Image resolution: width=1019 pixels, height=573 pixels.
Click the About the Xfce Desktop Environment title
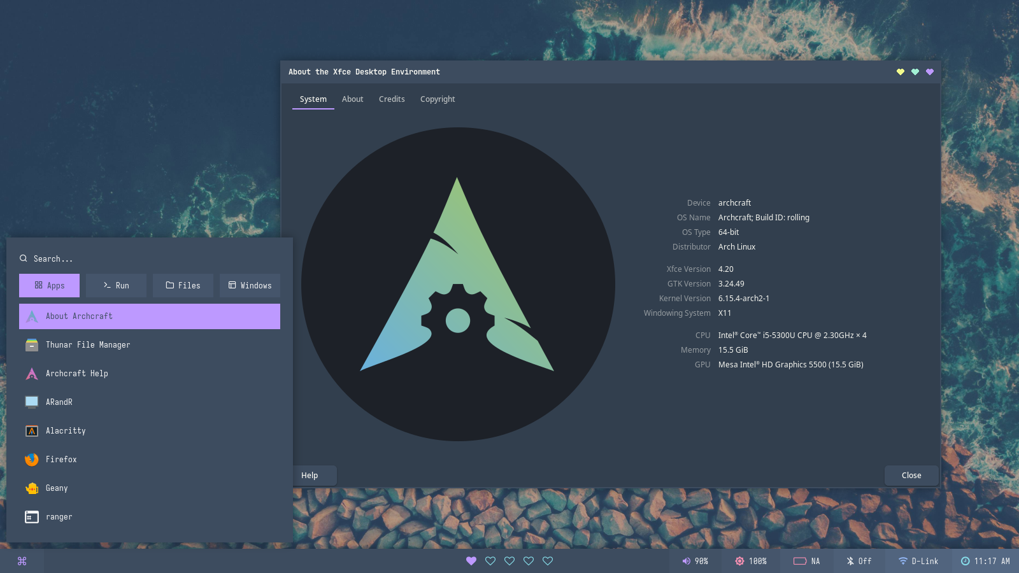click(x=364, y=72)
